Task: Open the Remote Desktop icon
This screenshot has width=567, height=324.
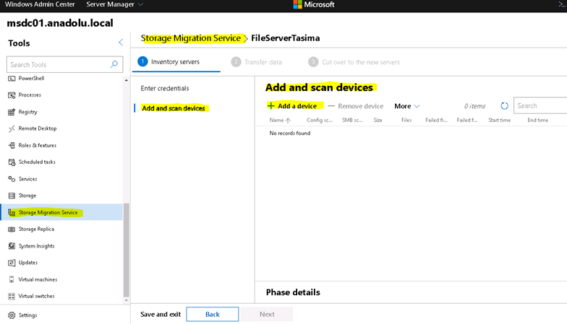Action: point(12,128)
